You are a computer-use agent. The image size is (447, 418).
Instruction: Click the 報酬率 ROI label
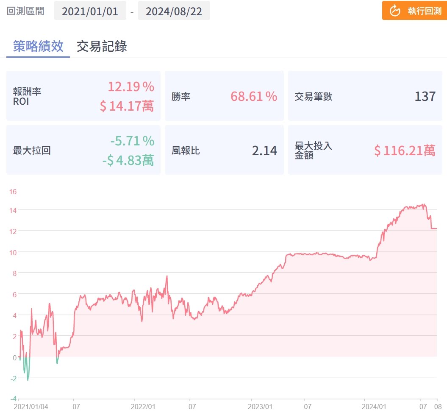pos(27,96)
